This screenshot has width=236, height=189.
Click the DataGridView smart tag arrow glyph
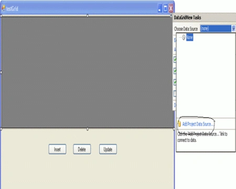171,15
